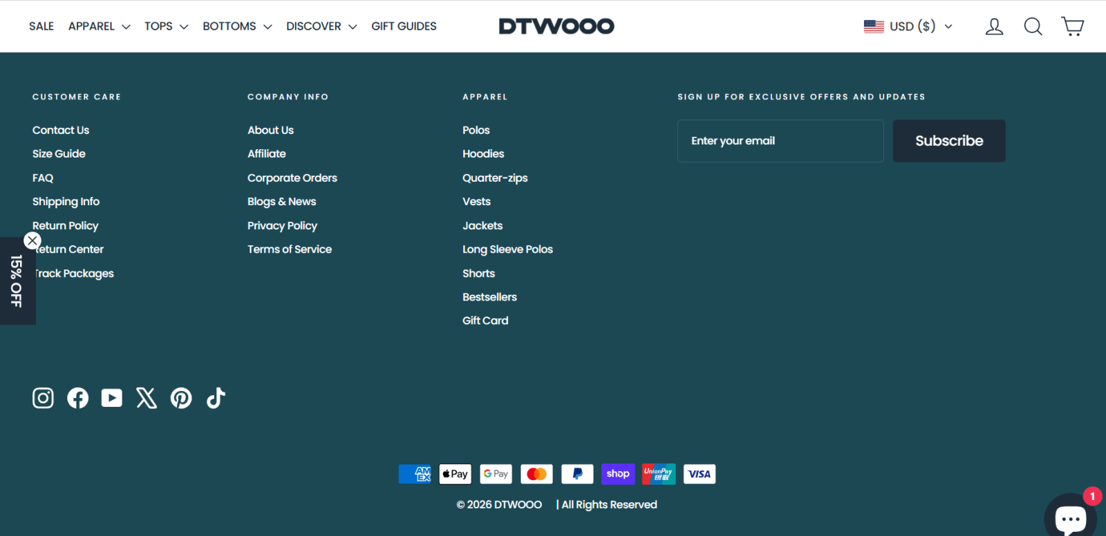
Task: Click the PayPal payment icon
Action: pyautogui.click(x=577, y=474)
